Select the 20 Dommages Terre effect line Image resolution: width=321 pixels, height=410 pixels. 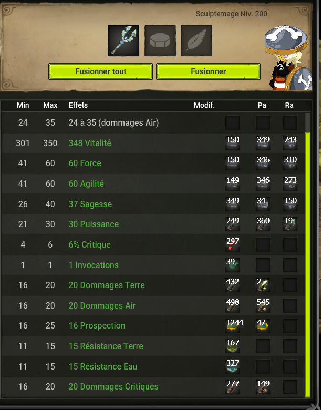click(x=153, y=285)
